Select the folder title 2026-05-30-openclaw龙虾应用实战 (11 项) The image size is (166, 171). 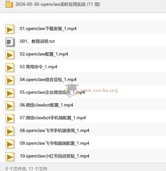click(58, 4)
